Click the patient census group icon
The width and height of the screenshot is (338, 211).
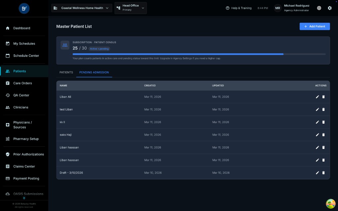point(65,45)
